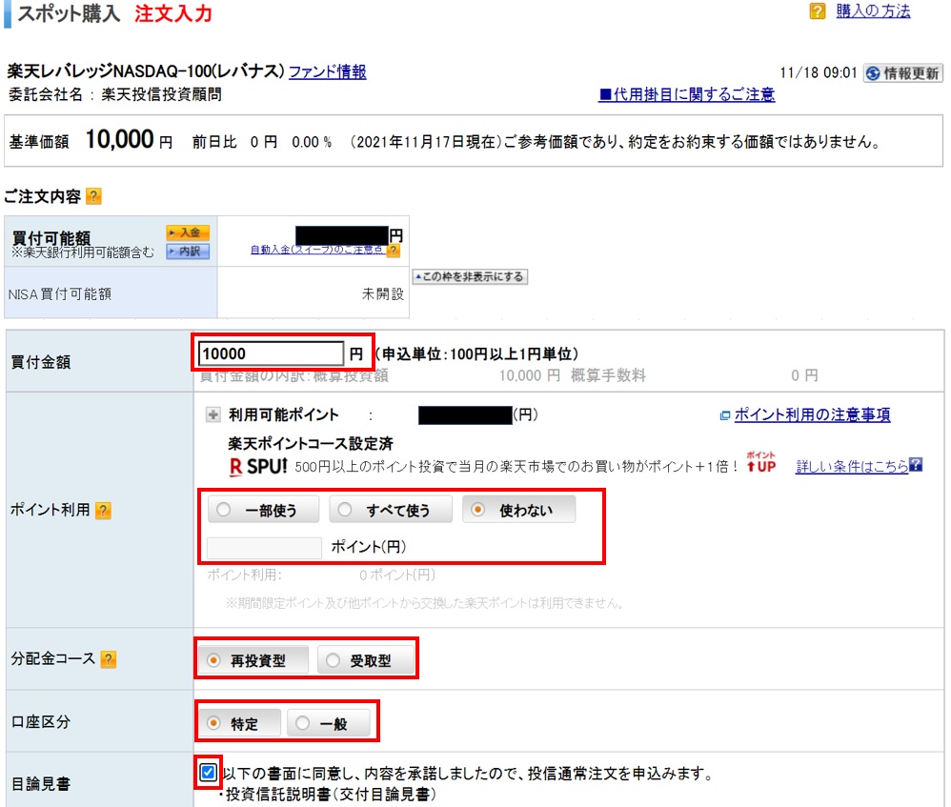Click the 概算手数料 0 円 value

804,376
